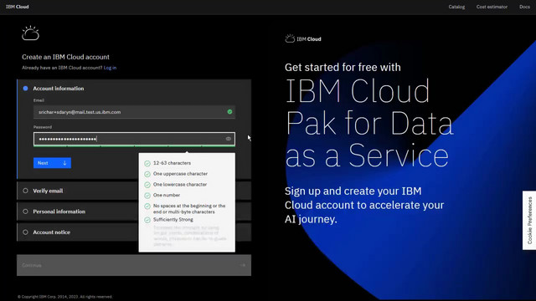Screen dimensions: 536x301
Task: Click the One number checkmark icon
Action: tap(147, 196)
